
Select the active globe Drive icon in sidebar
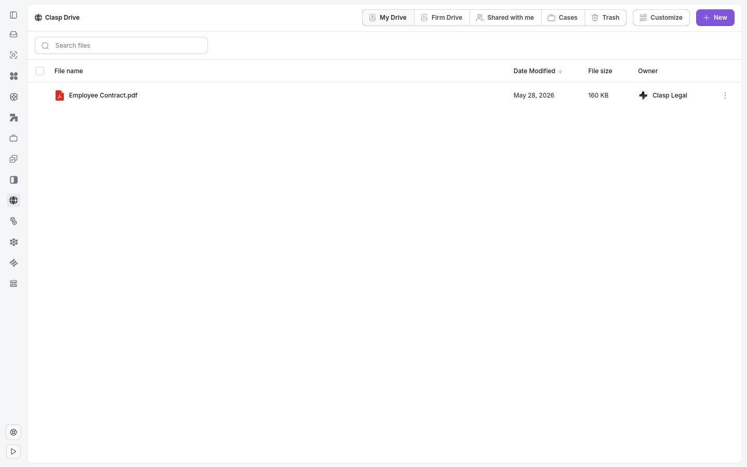(13, 200)
